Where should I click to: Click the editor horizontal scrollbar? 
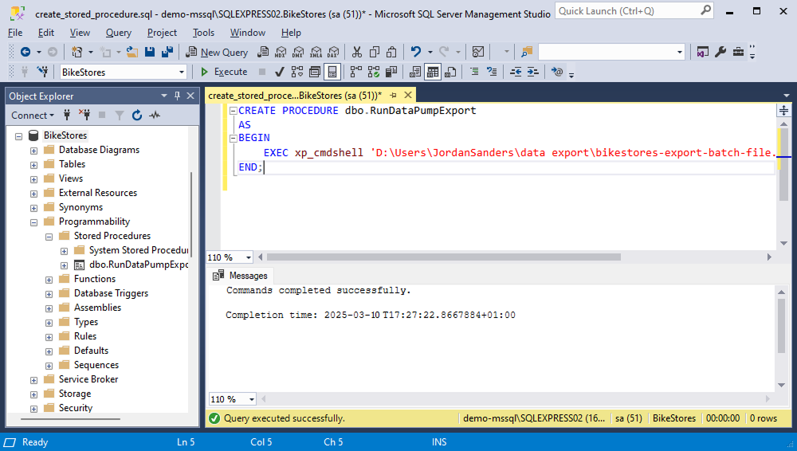pyautogui.click(x=444, y=257)
